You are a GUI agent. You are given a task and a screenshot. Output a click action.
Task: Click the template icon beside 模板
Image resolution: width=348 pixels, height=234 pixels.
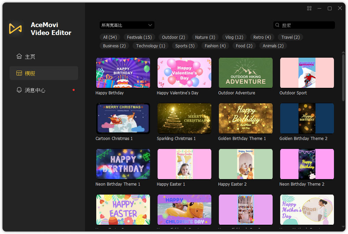(19, 73)
